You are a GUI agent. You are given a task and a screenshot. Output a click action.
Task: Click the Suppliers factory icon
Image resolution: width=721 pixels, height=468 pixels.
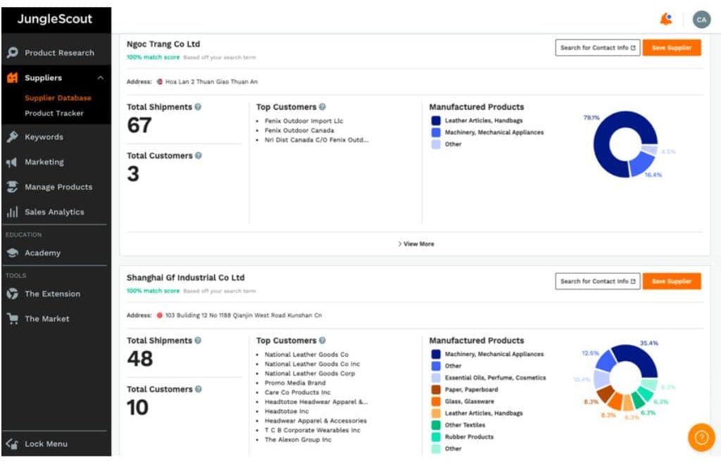(13, 77)
